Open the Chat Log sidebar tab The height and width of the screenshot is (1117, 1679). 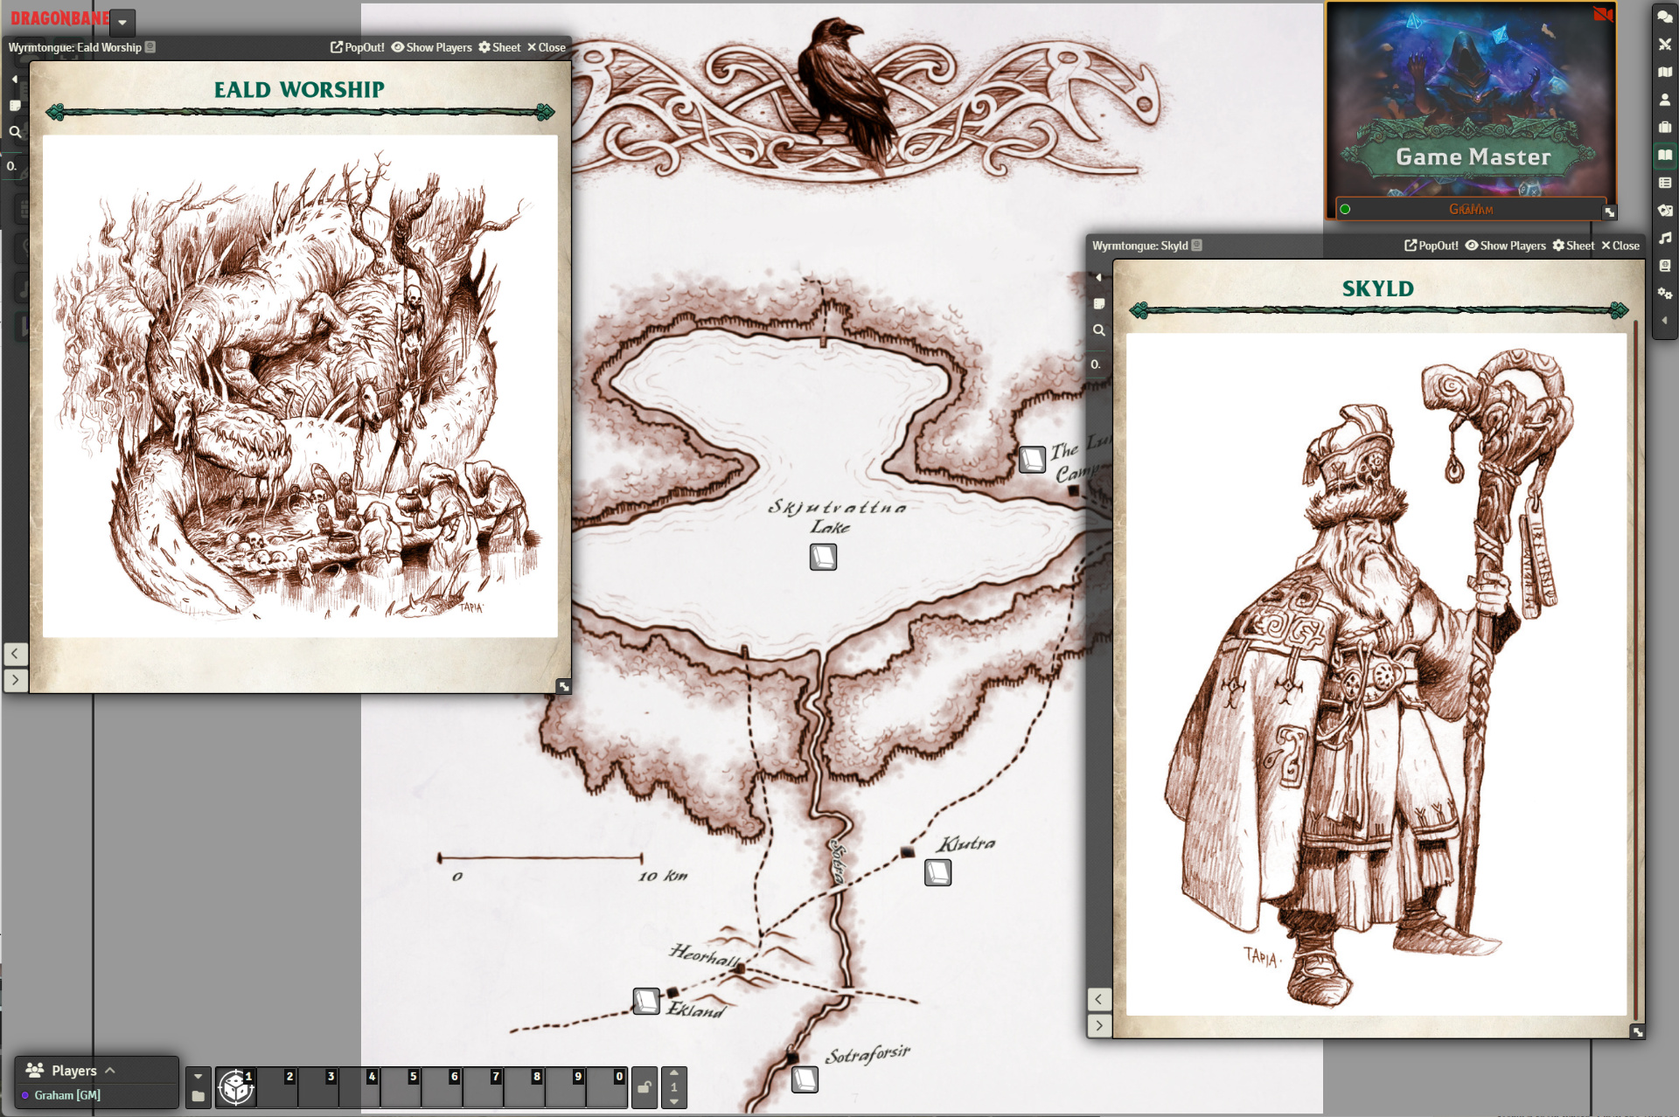pyautogui.click(x=1664, y=17)
